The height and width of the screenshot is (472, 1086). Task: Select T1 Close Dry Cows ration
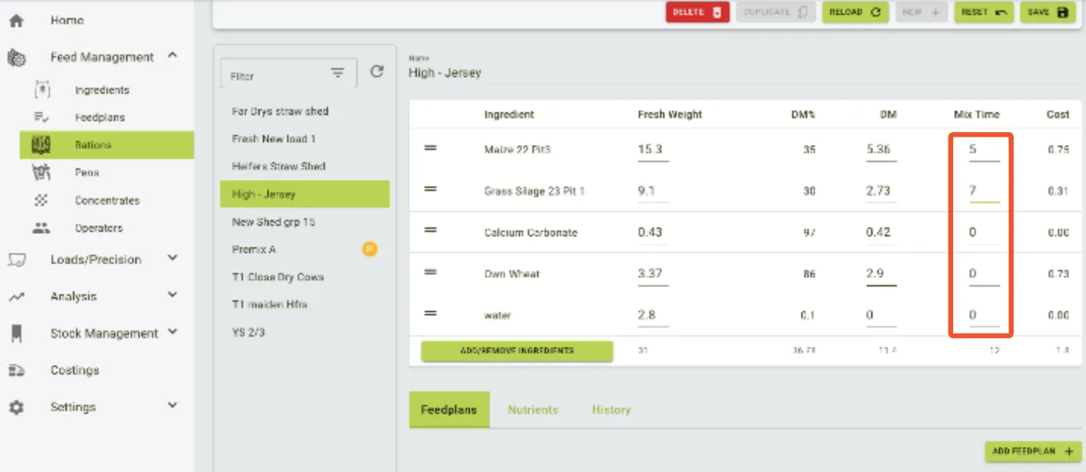278,277
